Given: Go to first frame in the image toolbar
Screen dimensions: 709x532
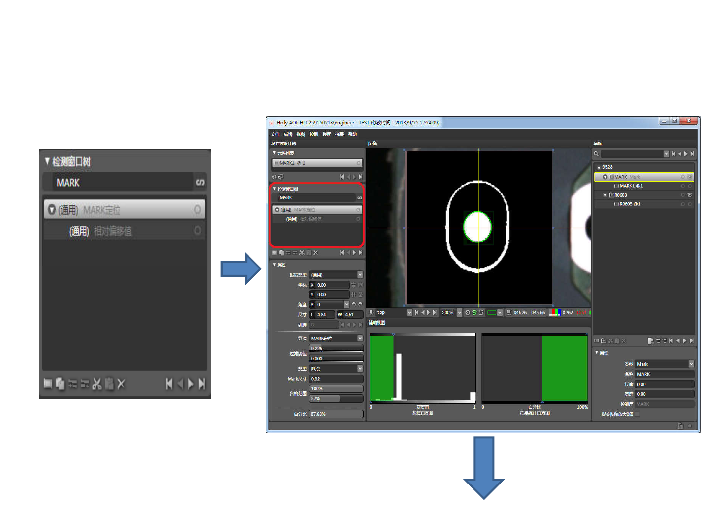Looking at the screenshot, I should coord(417,312).
